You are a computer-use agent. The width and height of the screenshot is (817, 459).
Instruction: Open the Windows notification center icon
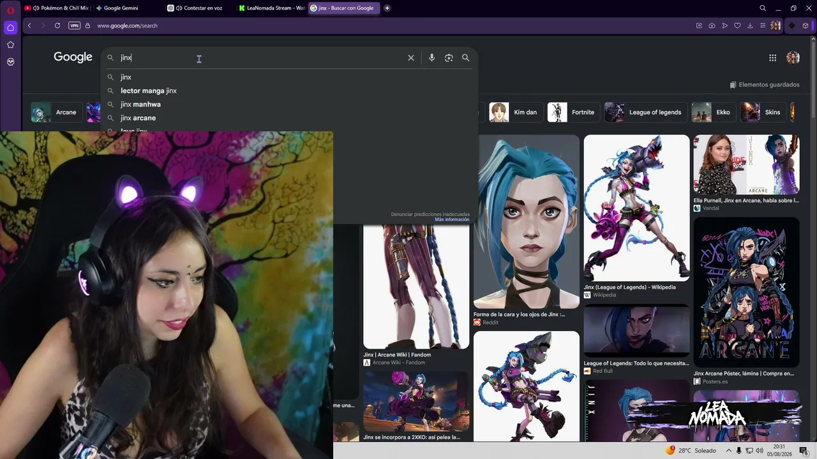point(804,450)
